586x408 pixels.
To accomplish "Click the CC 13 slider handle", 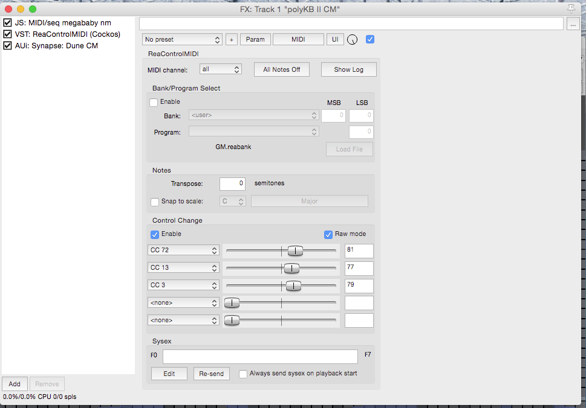I will 291,268.
